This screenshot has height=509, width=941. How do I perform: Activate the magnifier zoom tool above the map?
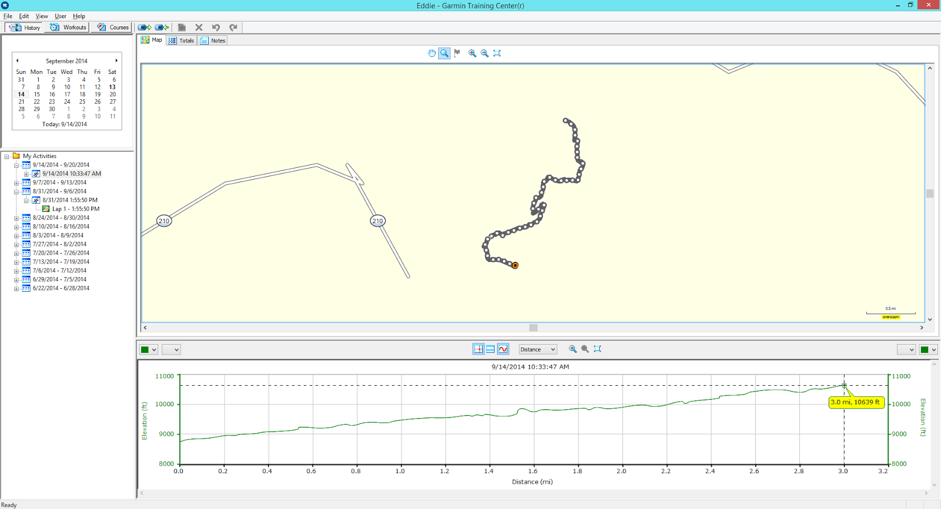[444, 53]
